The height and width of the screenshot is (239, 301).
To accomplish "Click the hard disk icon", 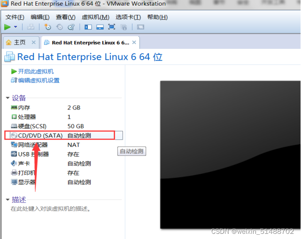I will pos(14,126).
